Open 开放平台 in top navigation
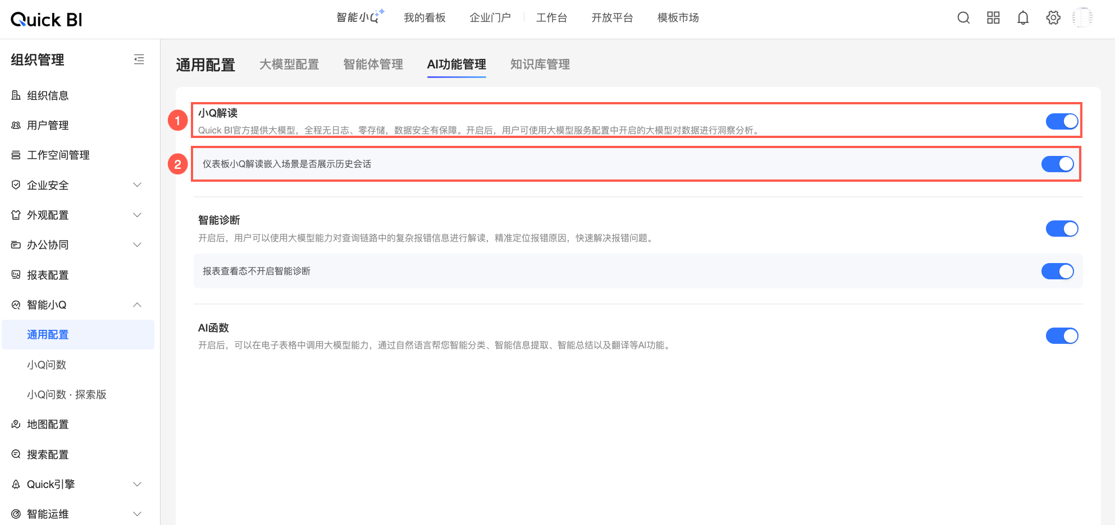The image size is (1115, 525). tap(612, 18)
